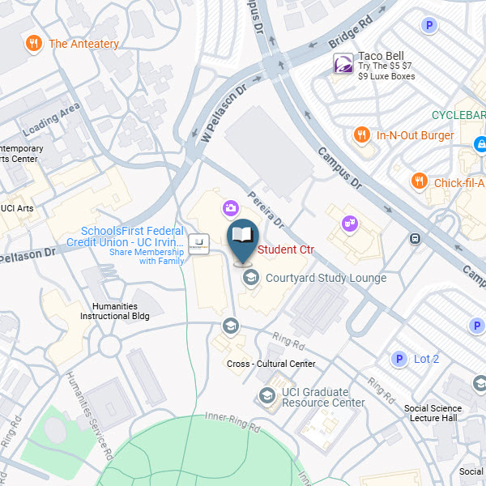The width and height of the screenshot is (486, 486).
Task: Select the Social Science Lecture Hall label
Action: coord(433,413)
